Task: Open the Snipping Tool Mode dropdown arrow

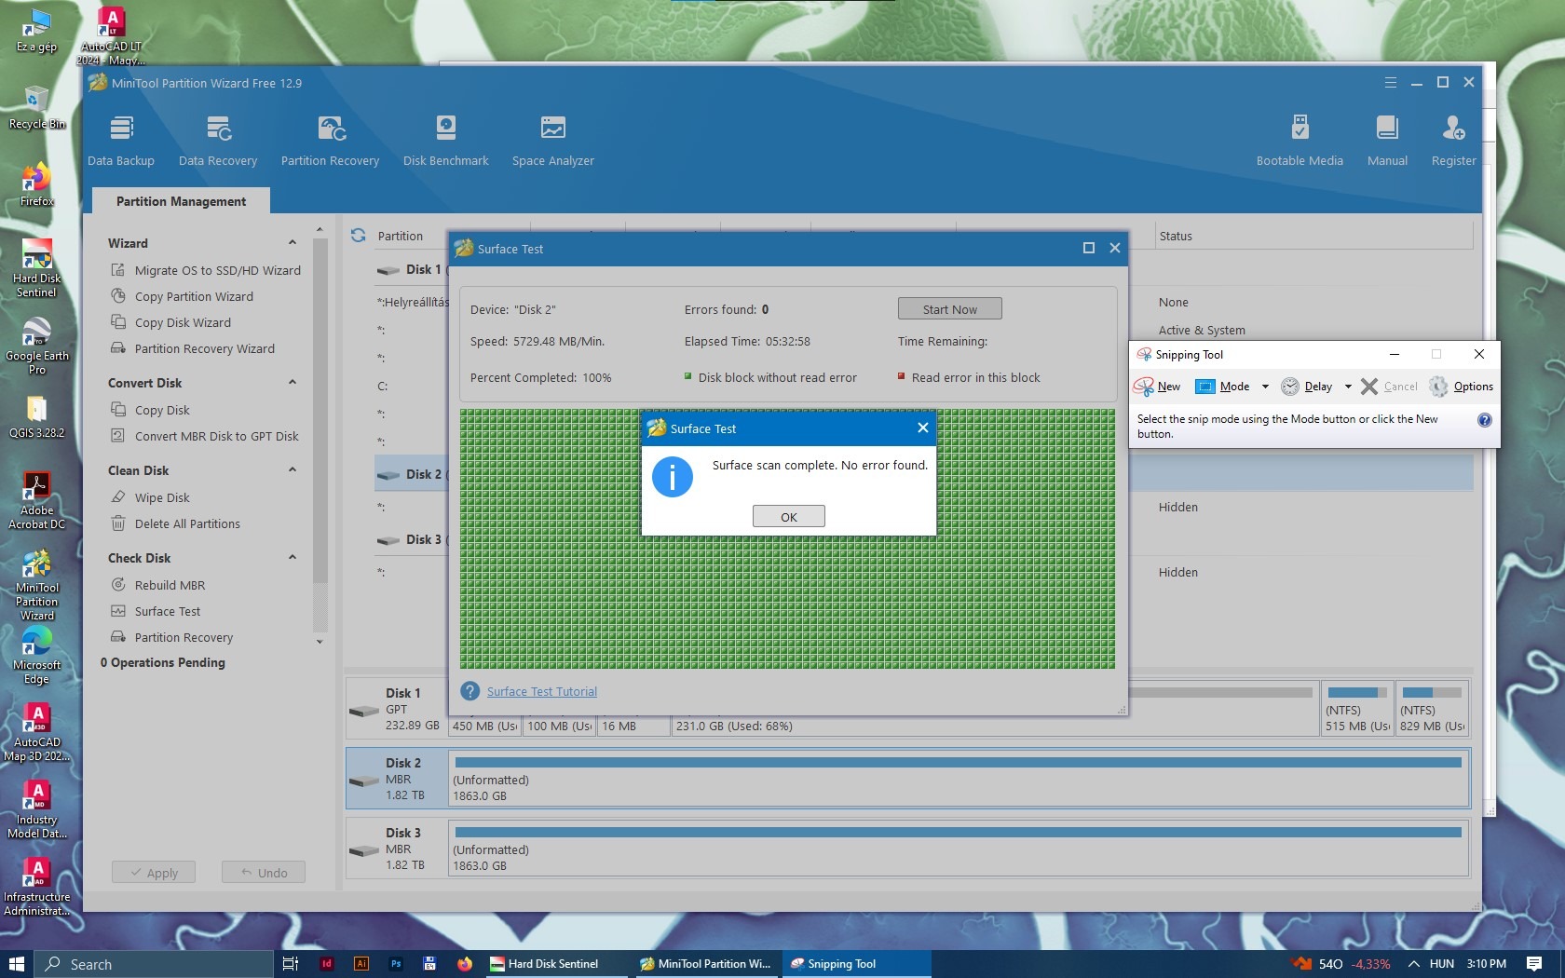Action: tap(1265, 387)
